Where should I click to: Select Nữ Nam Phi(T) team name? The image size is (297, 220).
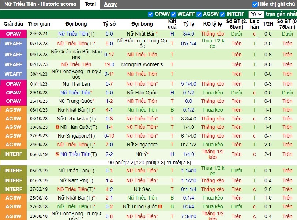coord(76,180)
